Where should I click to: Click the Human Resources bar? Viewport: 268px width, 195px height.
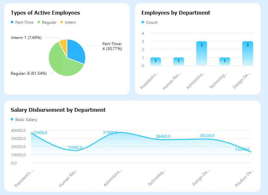coord(179,61)
